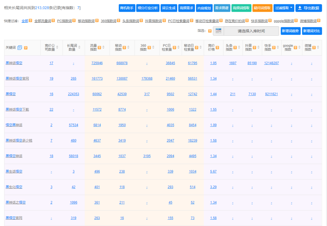This screenshot has width=327, height=226.
Task: Sort by 微博指数 column arrows
Action: 318,47
